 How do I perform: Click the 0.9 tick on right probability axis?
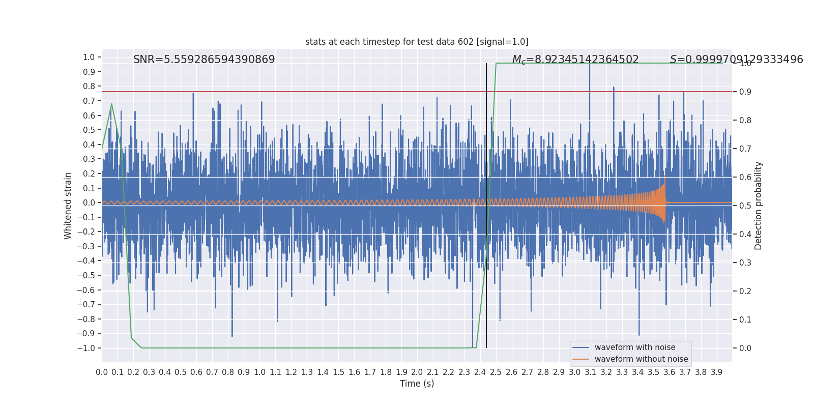point(745,92)
